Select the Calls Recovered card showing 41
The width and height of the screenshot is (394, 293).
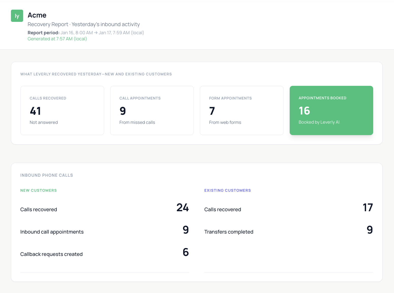pyautogui.click(x=62, y=110)
